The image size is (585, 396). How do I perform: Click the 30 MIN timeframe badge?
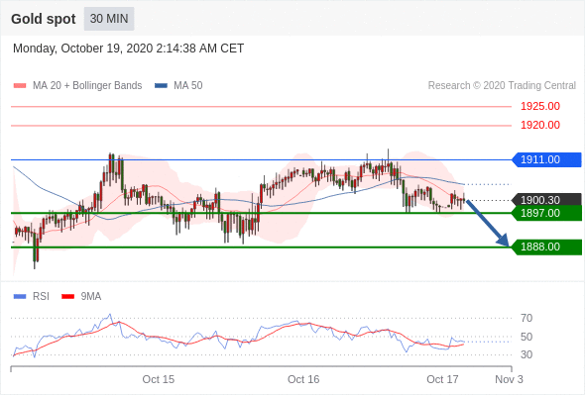coord(109,19)
